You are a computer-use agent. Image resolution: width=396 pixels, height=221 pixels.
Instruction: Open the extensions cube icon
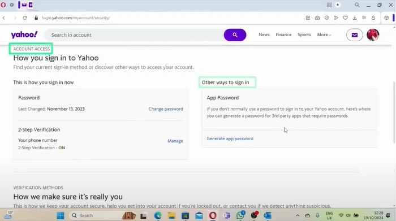pos(386,18)
